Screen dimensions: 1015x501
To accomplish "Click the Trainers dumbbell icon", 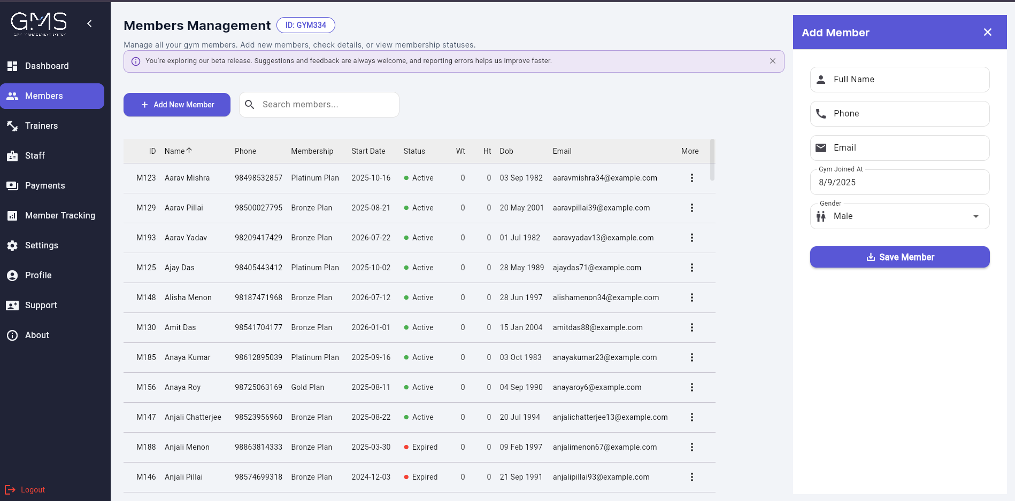I will tap(12, 126).
